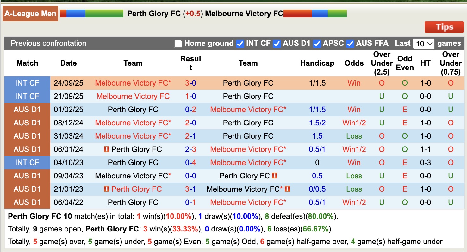Image resolution: width=467 pixels, height=252 pixels.
Task: Select the A-League Men tab
Action: tap(30, 13)
